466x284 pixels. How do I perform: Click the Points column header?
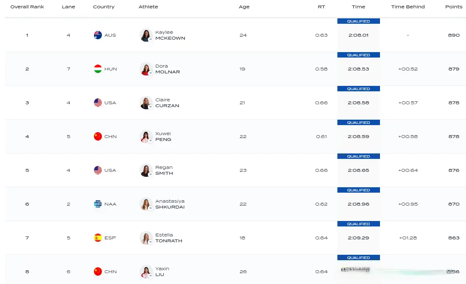[x=454, y=7]
